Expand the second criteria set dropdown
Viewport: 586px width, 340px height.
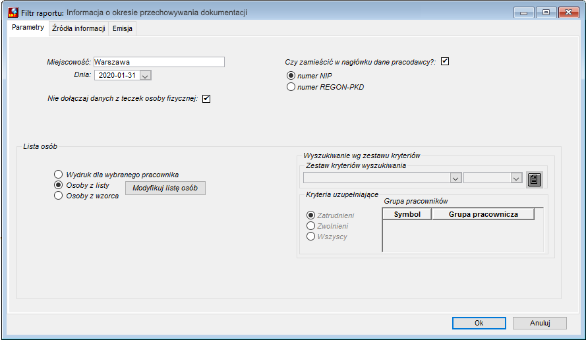(516, 178)
